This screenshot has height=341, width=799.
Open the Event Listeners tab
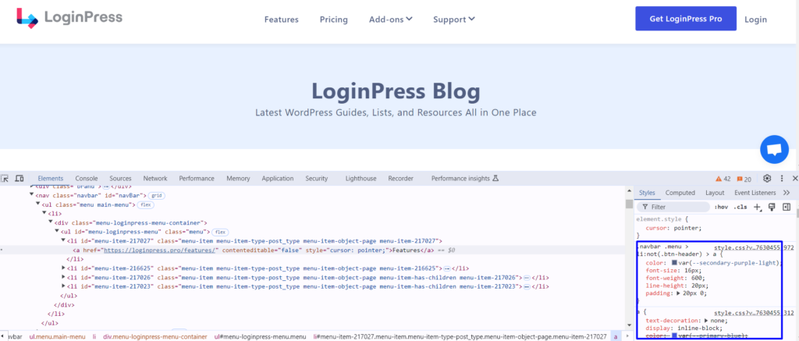point(755,193)
